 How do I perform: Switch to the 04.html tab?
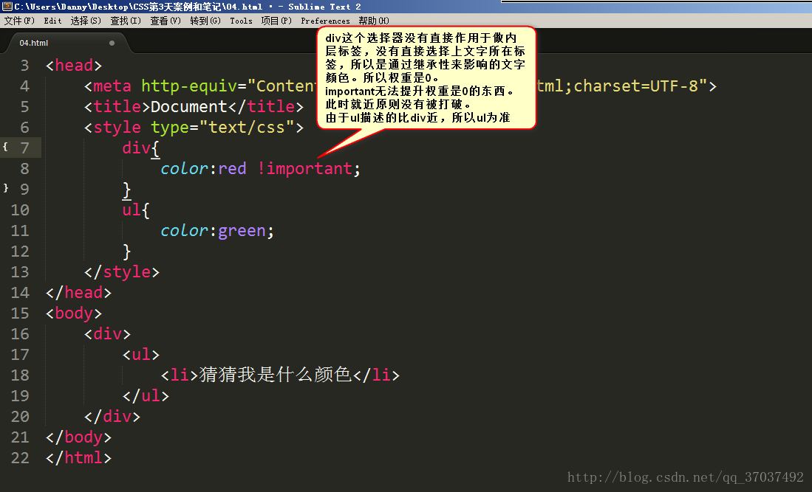pos(66,43)
